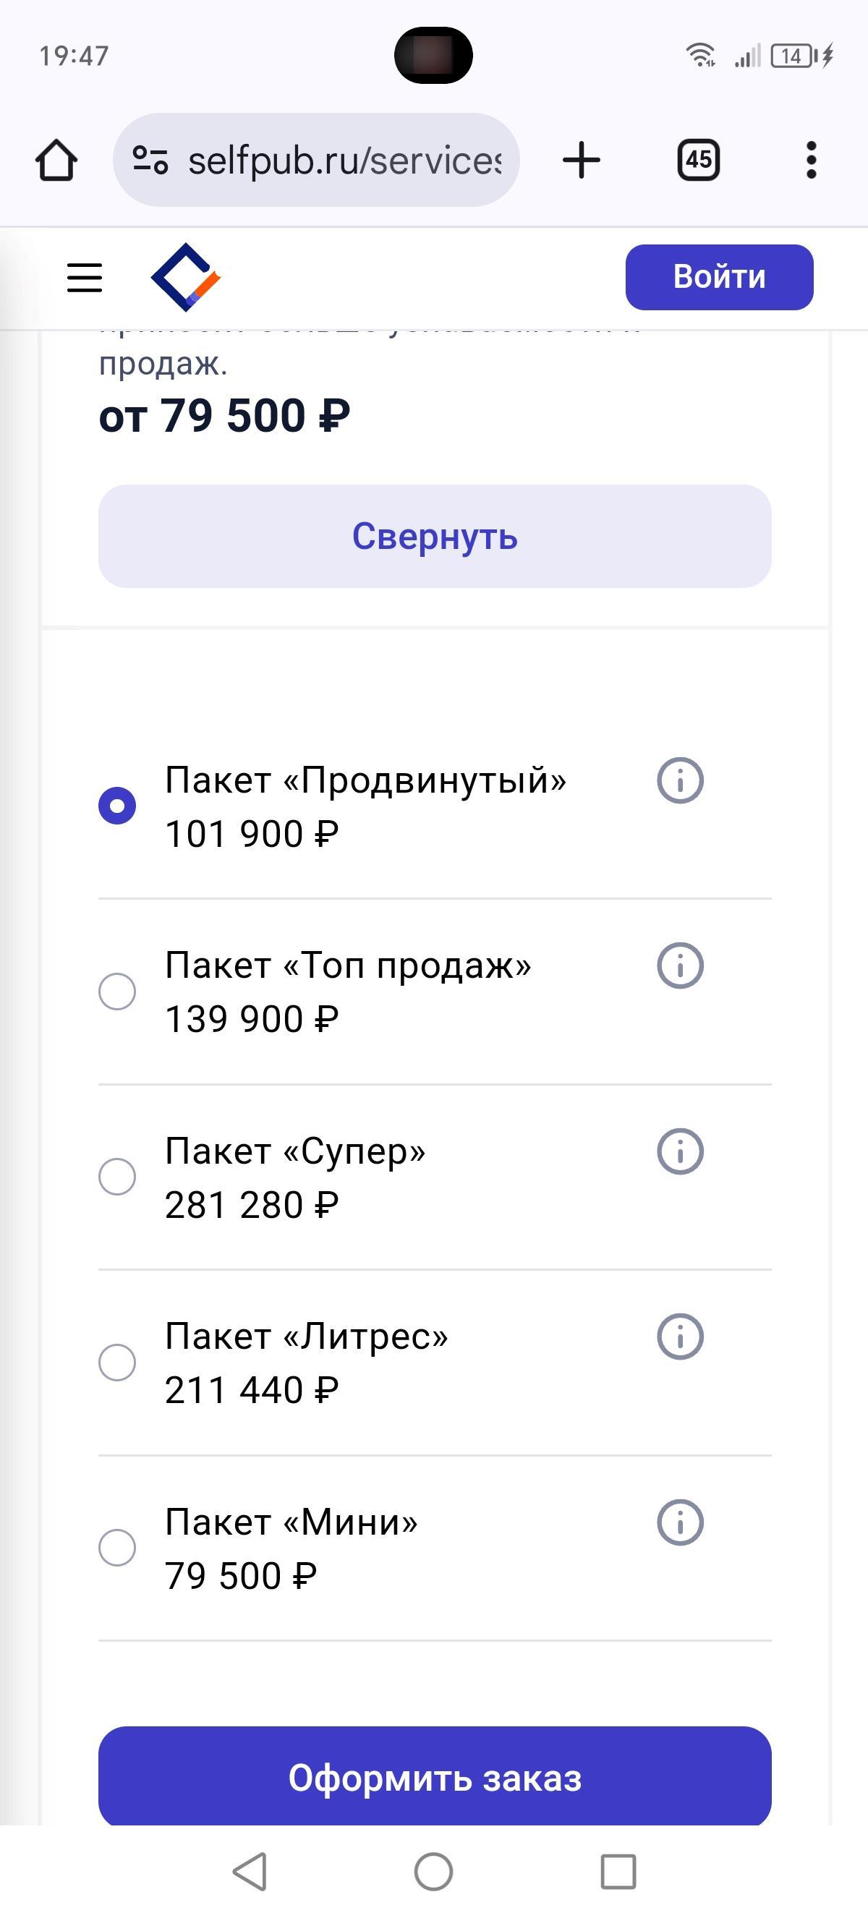The height and width of the screenshot is (1918, 868).
Task: Tap the Selfpub diamond logo
Action: click(186, 277)
